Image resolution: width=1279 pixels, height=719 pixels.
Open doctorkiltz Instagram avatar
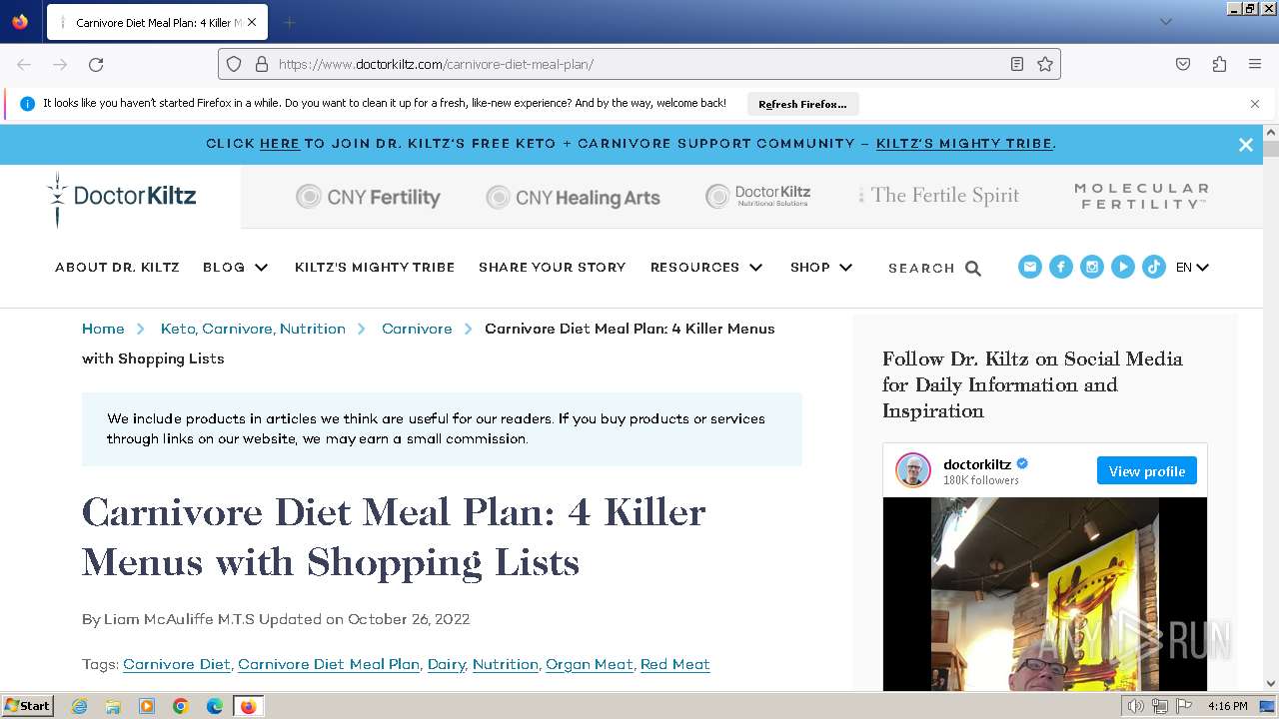tap(913, 470)
